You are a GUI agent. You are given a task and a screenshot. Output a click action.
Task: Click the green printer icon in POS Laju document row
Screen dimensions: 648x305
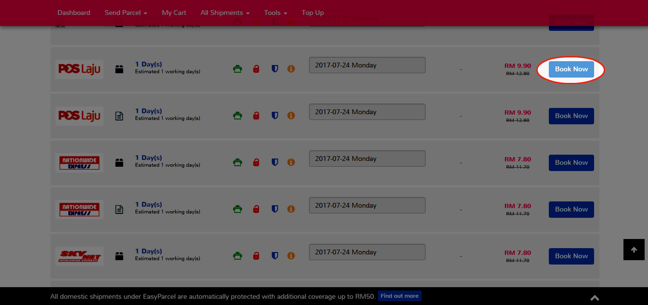tap(237, 116)
